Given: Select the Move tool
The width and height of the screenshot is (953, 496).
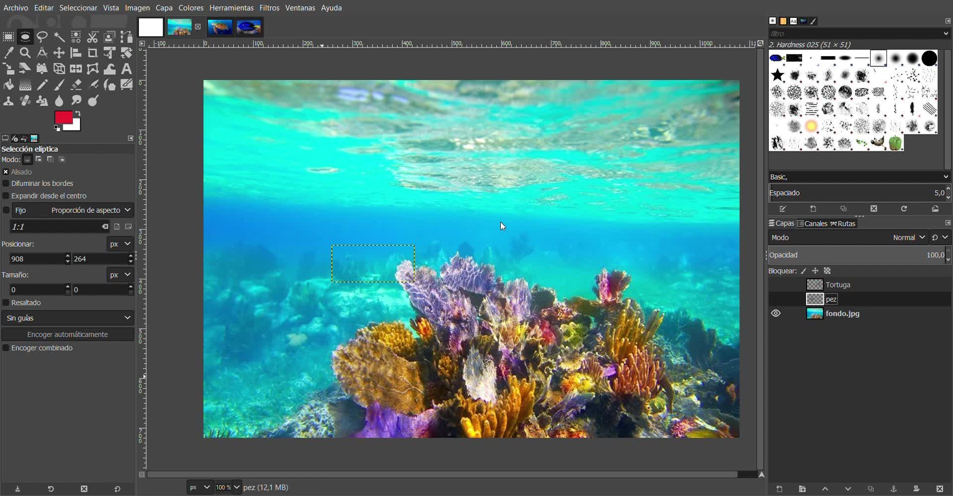Looking at the screenshot, I should (59, 53).
